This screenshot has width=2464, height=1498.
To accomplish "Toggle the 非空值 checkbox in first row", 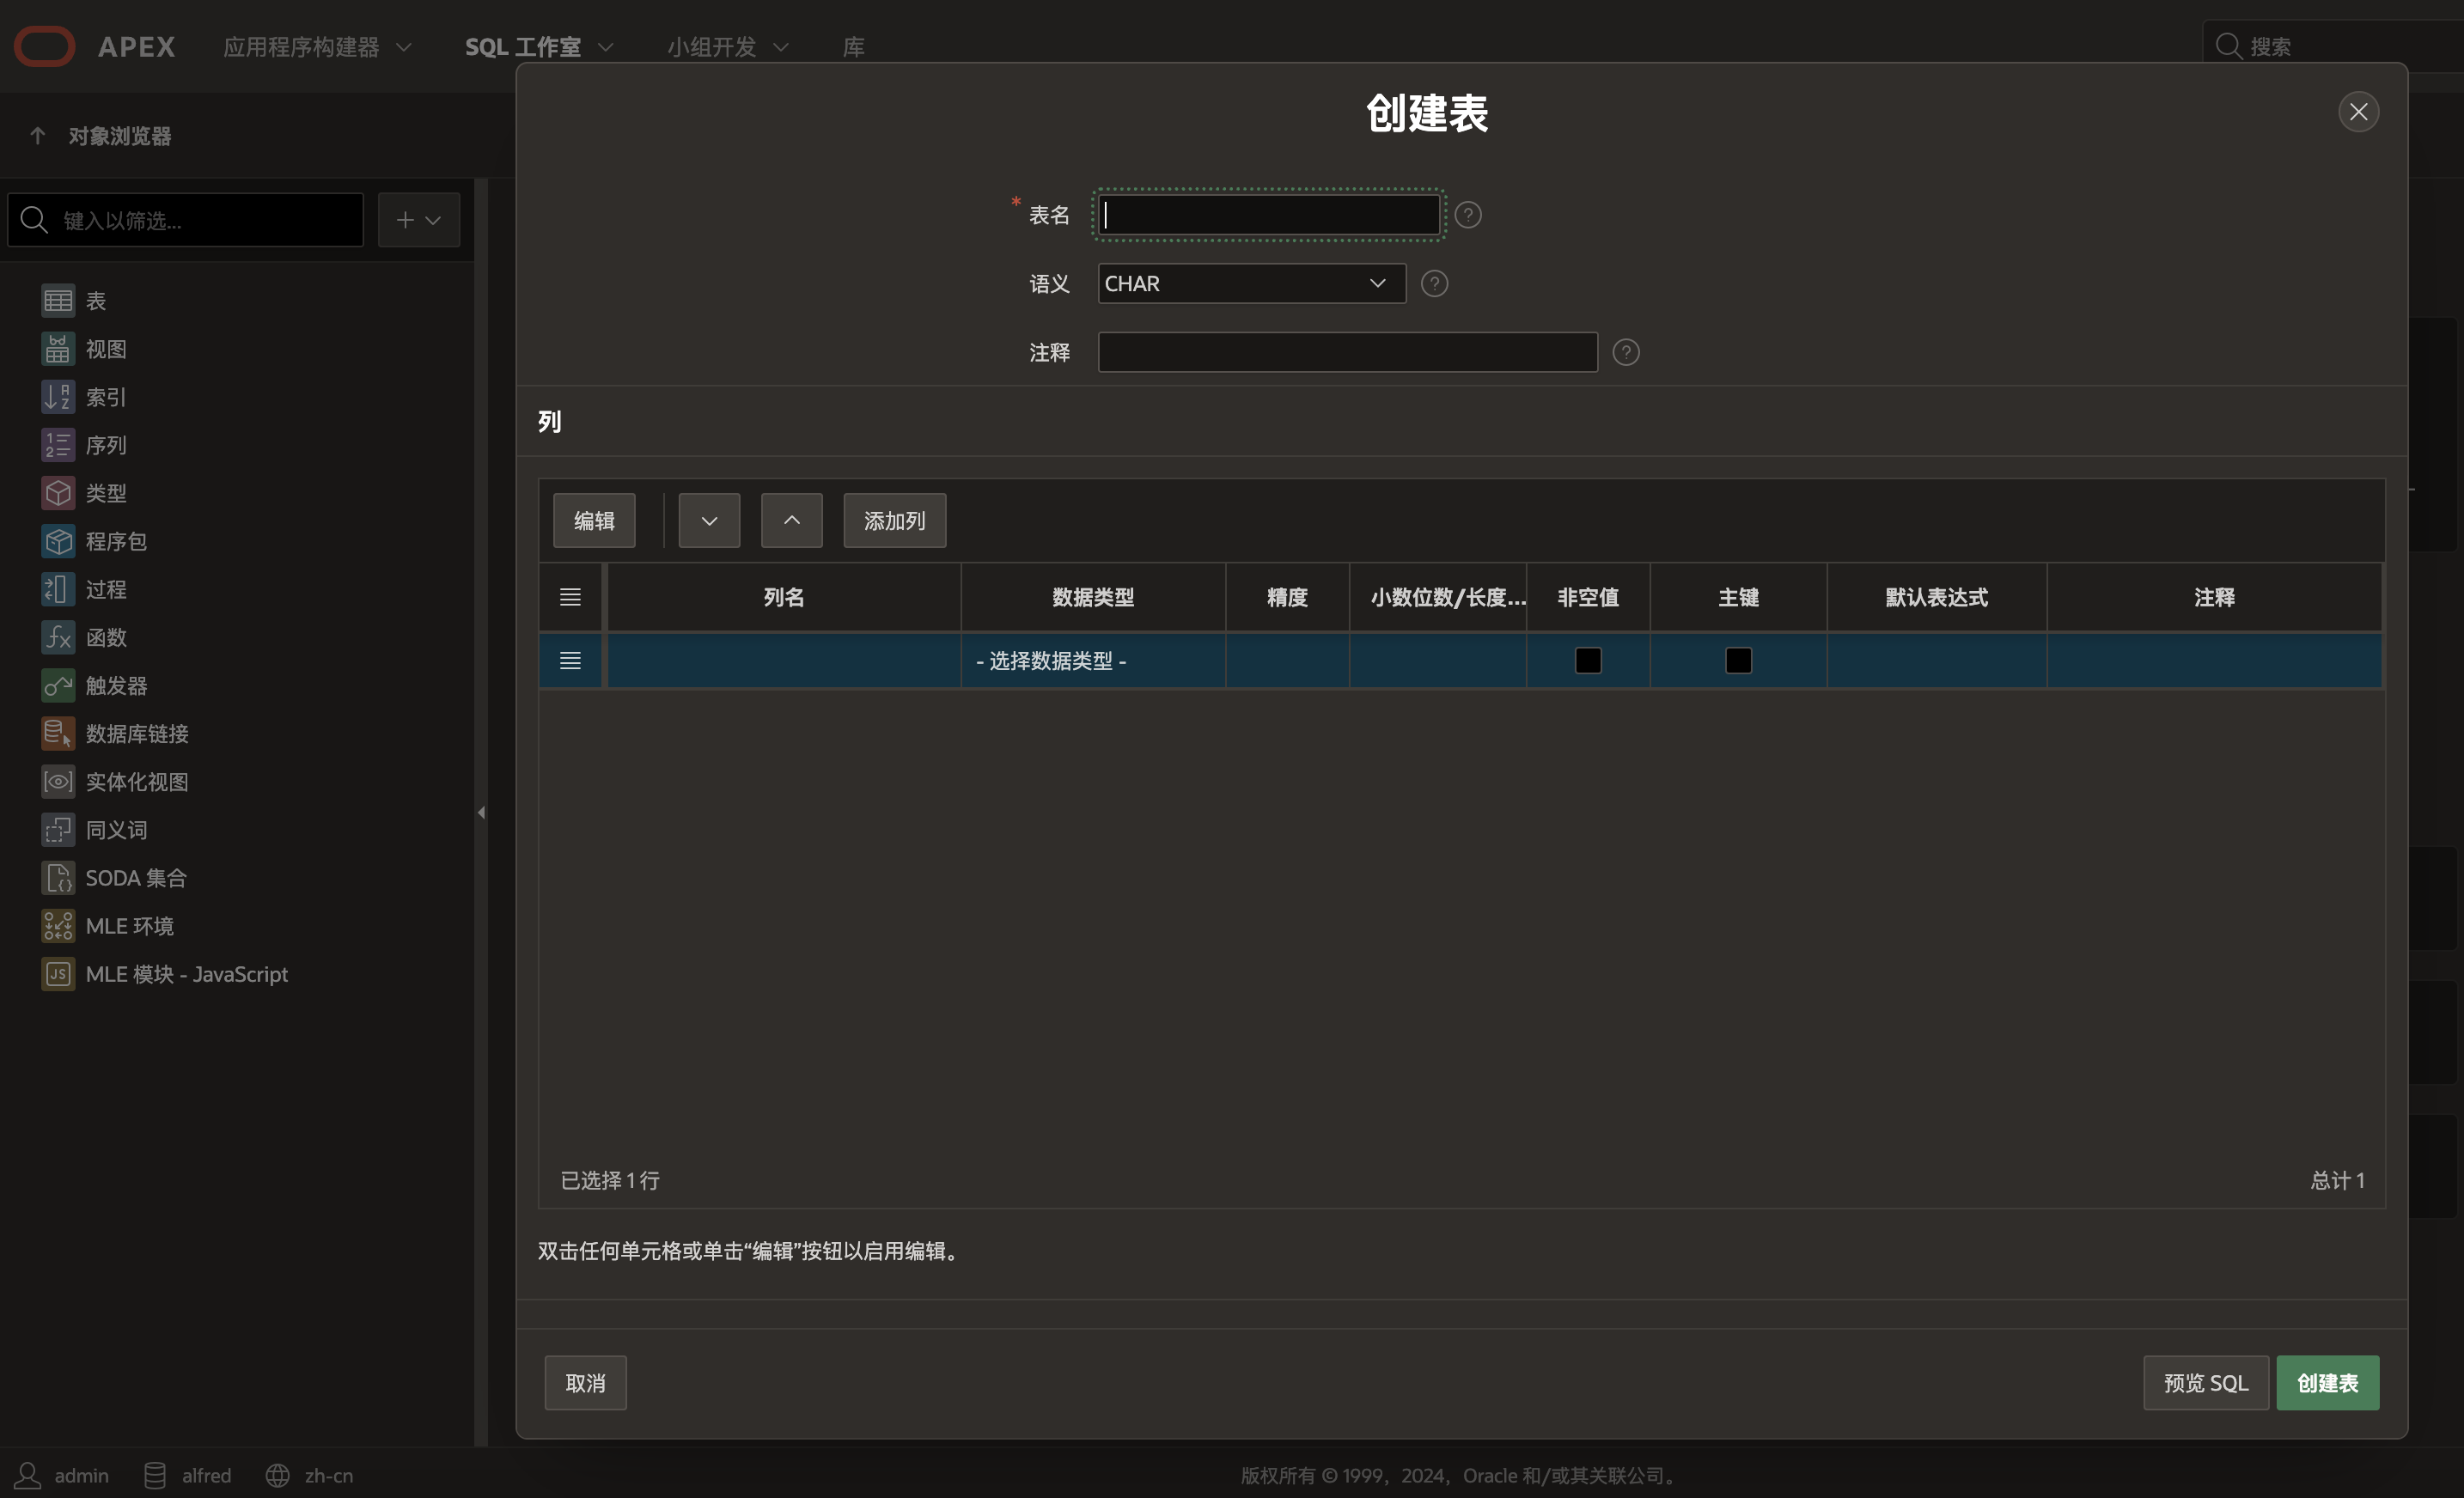I will (x=1587, y=661).
